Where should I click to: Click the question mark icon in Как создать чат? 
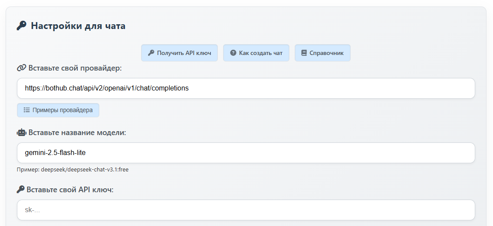point(233,53)
